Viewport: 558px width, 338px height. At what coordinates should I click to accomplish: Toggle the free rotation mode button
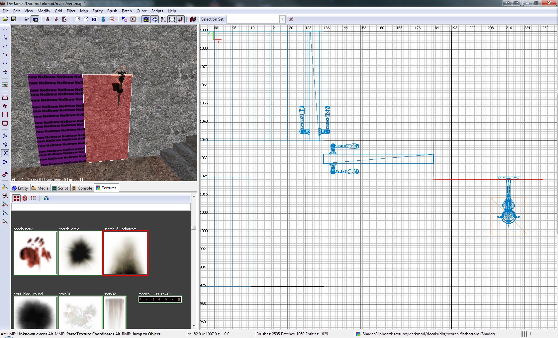click(155, 19)
